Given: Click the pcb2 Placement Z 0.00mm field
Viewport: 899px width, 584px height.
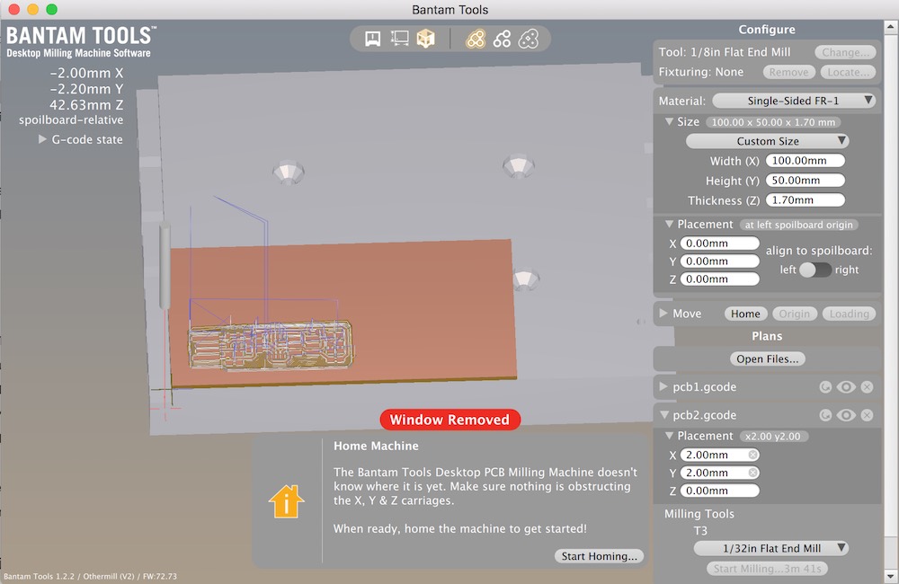Looking at the screenshot, I should 719,491.
